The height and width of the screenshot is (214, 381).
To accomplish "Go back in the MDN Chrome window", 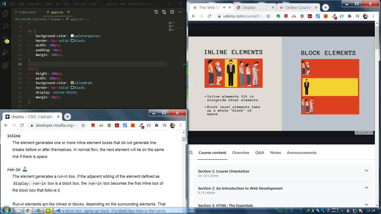I will coord(6,125).
